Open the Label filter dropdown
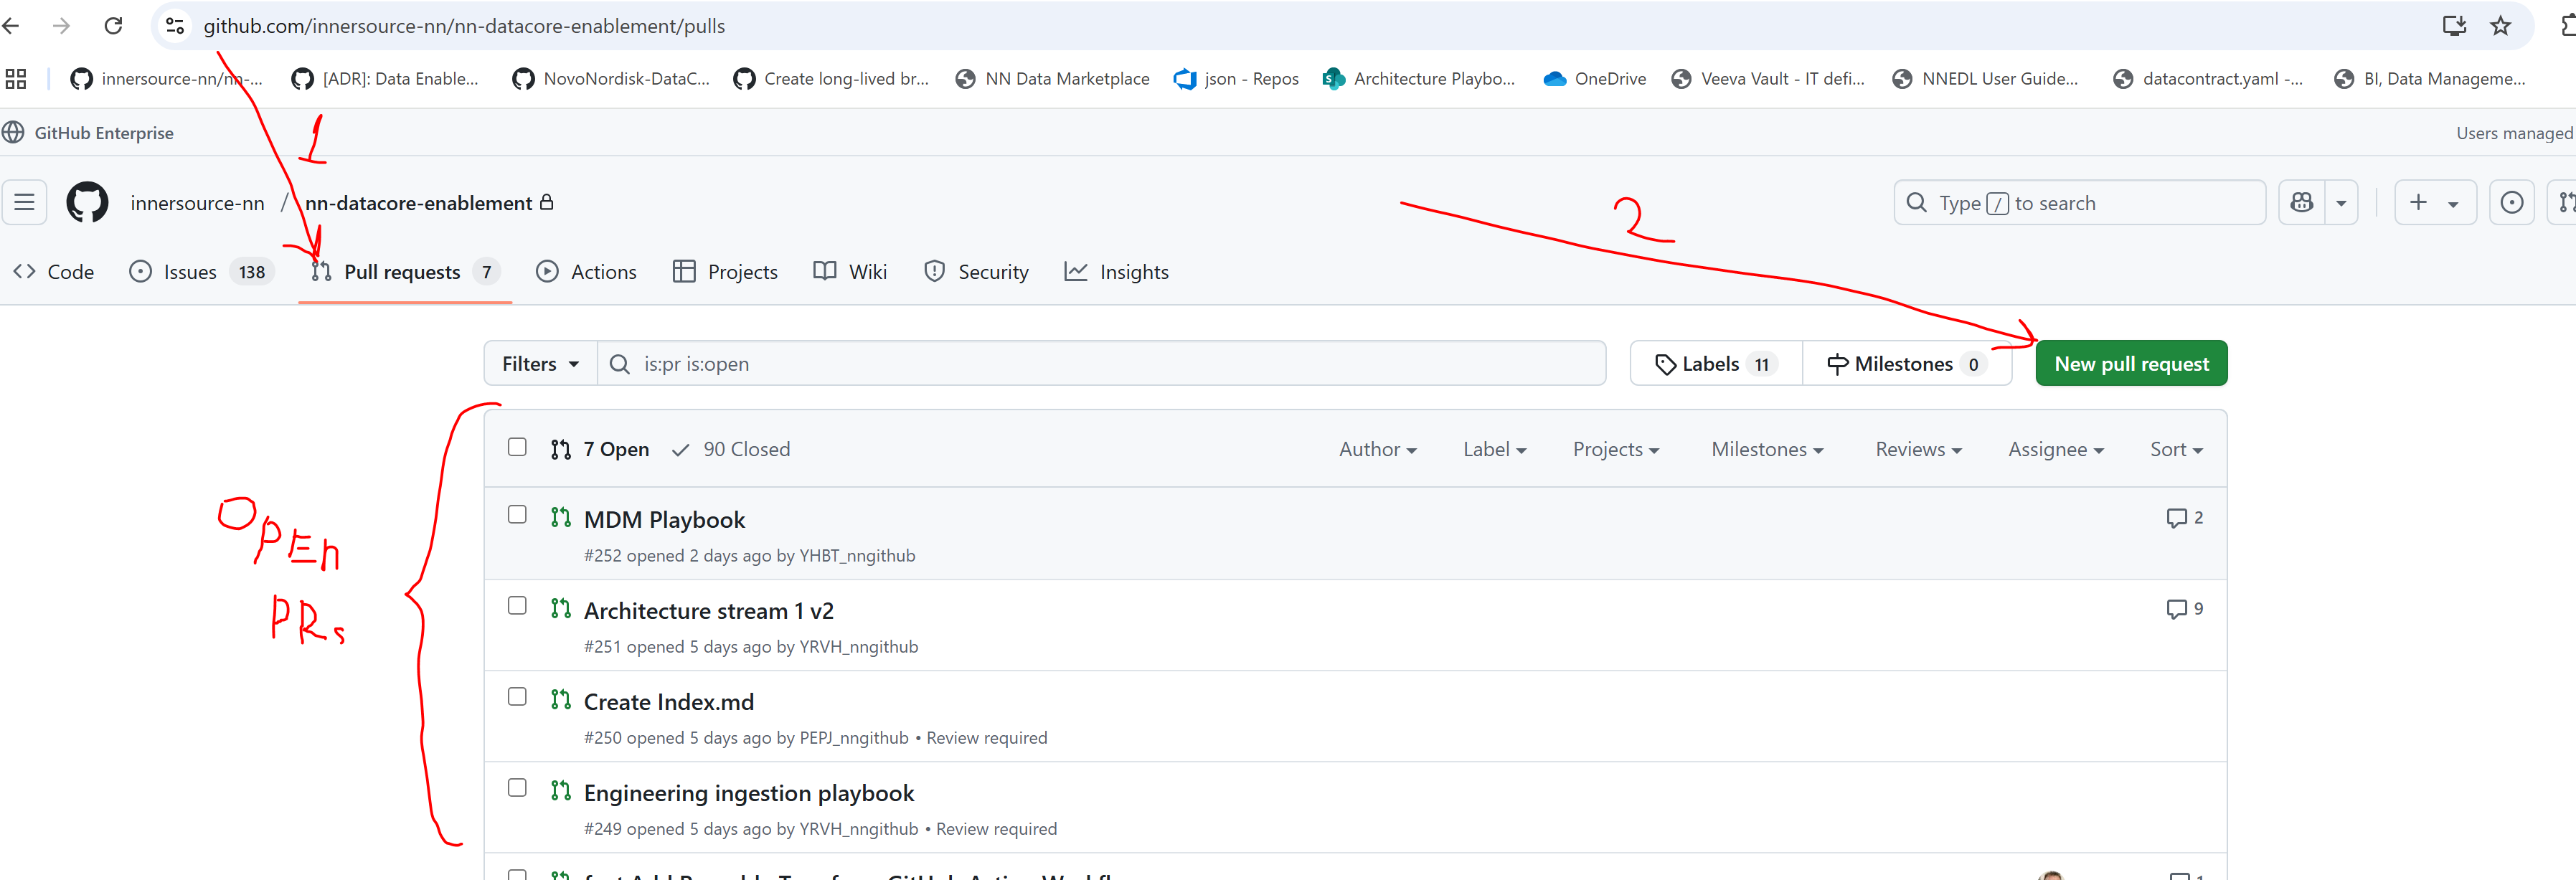 (x=1494, y=450)
